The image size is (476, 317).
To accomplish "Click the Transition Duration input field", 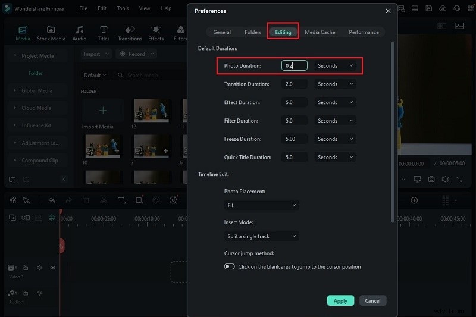I will tap(295, 84).
